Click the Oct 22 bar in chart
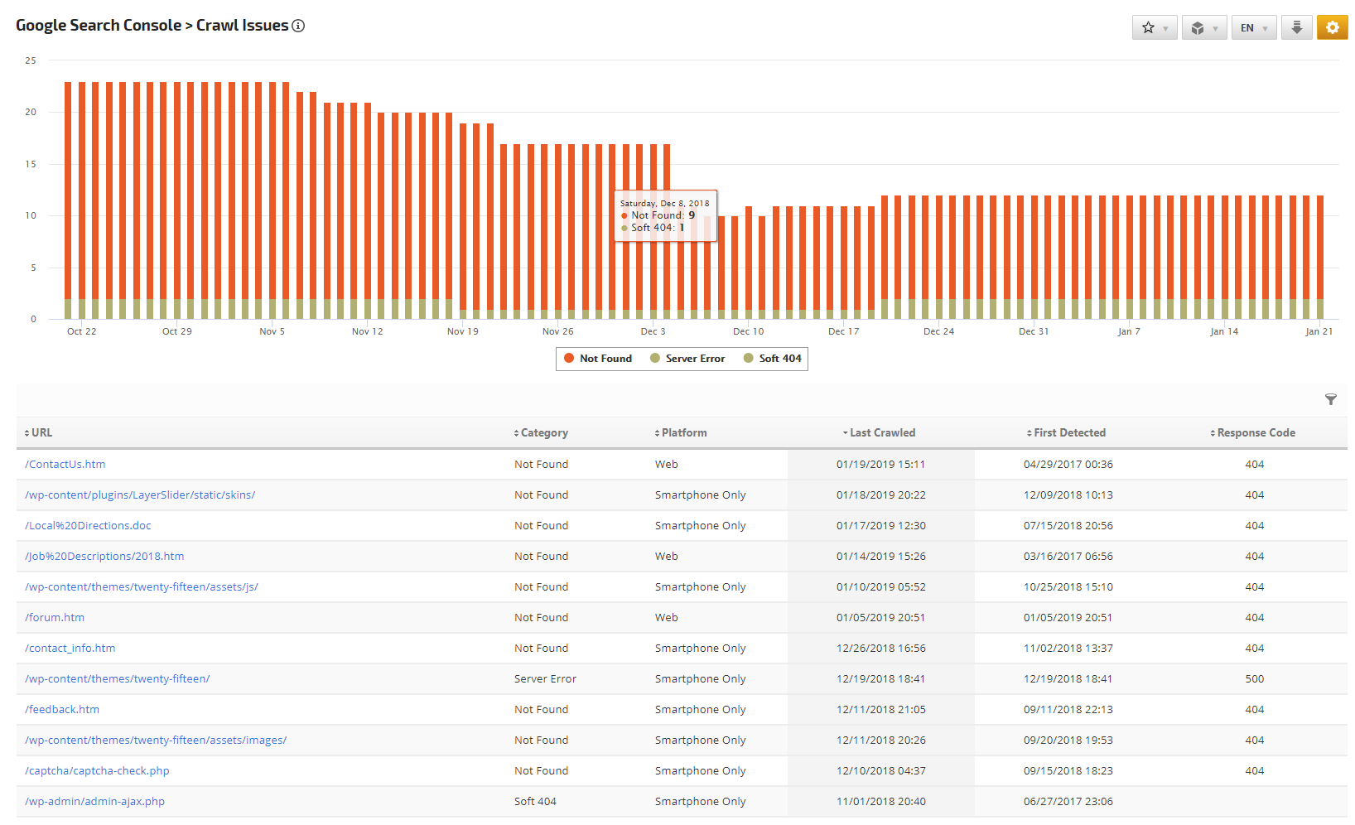1355x825 pixels. (82, 199)
